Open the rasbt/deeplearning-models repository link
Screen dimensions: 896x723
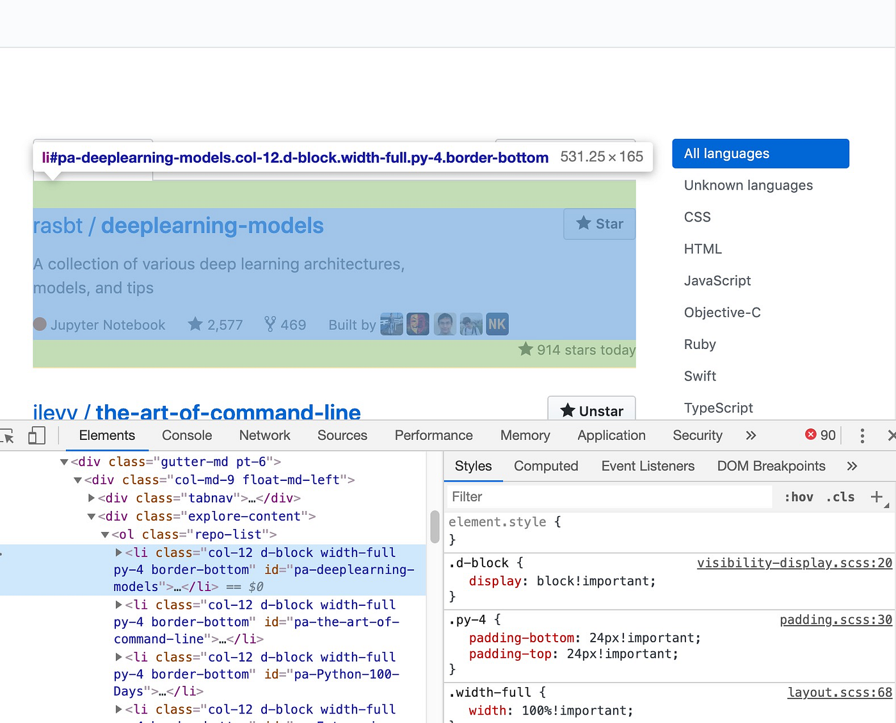[x=178, y=225]
